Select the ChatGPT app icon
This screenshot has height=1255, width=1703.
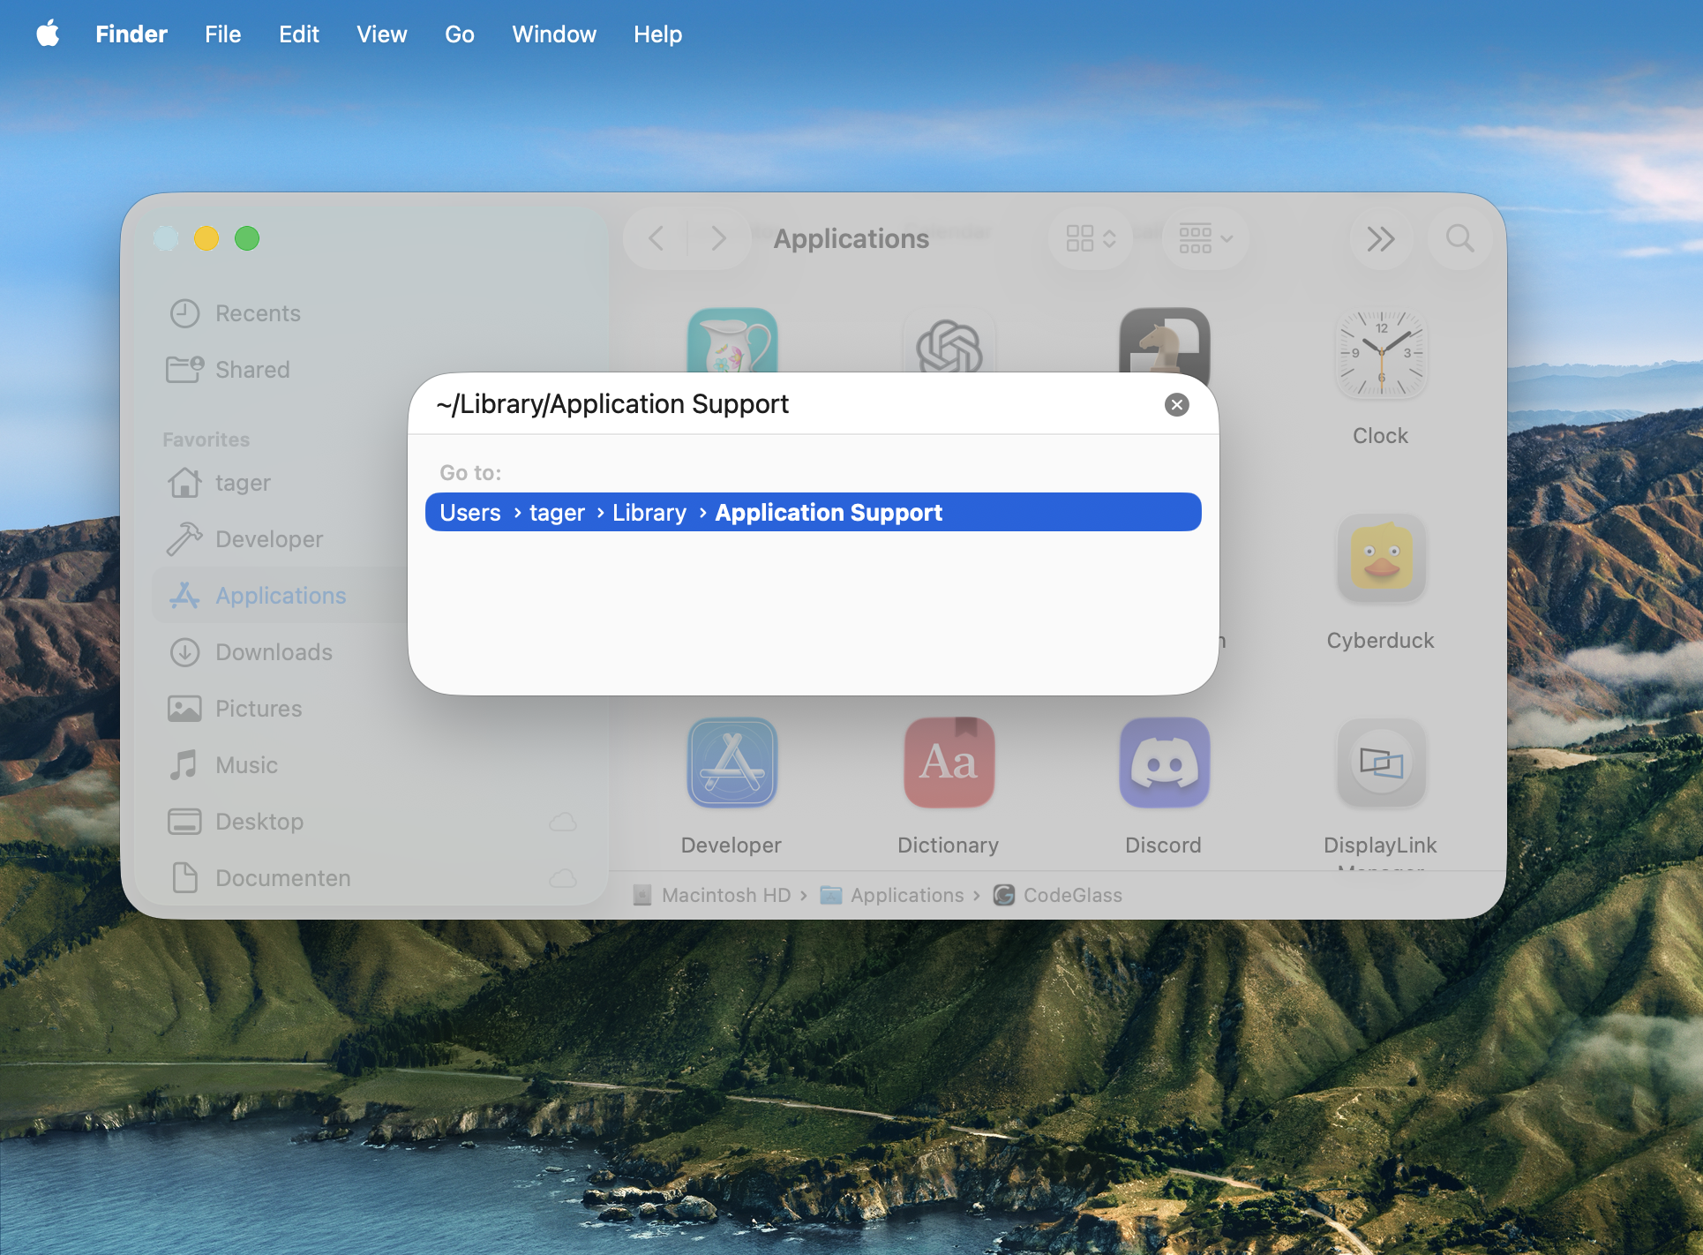point(949,342)
